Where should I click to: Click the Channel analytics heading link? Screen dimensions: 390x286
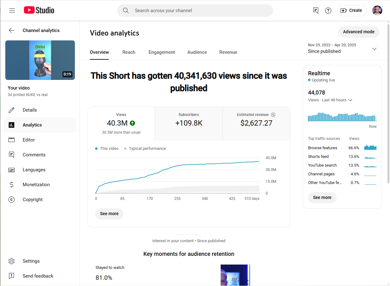tap(41, 30)
